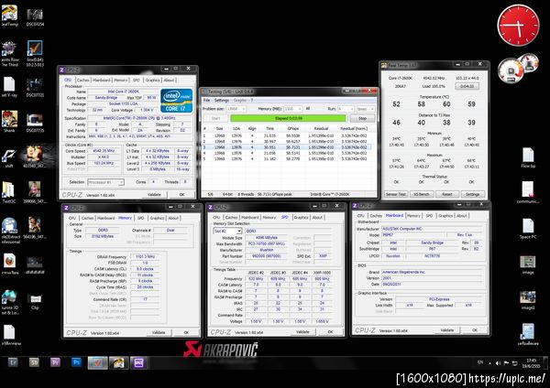Click the Show desktop strip at taskbar end
550x388 pixels.
coord(545,362)
